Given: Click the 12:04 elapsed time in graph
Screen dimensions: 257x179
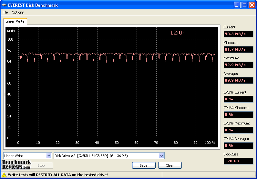Looking at the screenshot, I should pos(178,33).
